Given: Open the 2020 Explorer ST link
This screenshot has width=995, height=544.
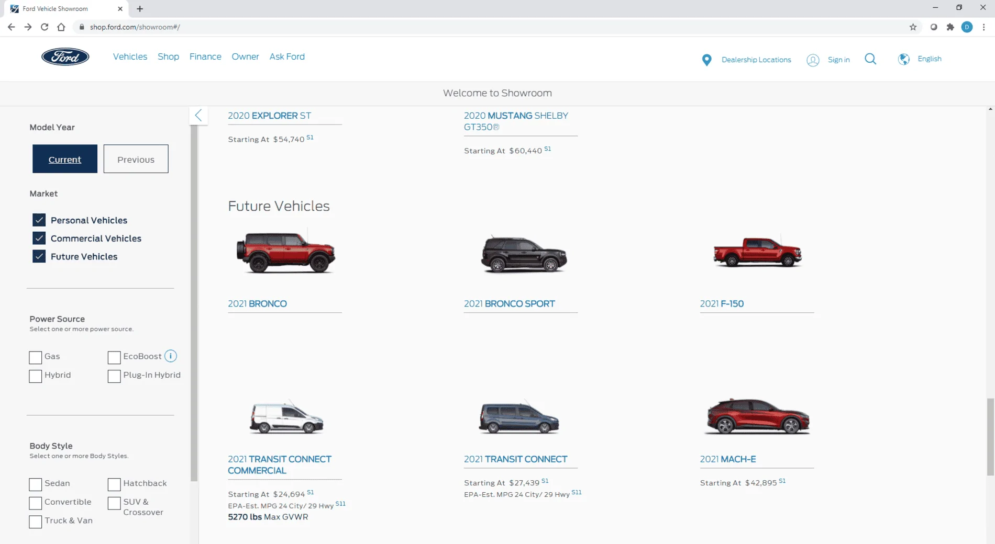Looking at the screenshot, I should click(270, 116).
